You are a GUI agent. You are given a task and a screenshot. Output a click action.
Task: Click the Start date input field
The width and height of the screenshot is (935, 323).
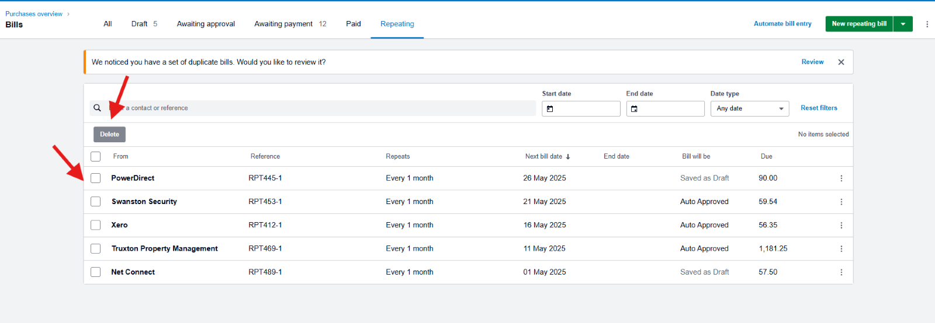581,108
